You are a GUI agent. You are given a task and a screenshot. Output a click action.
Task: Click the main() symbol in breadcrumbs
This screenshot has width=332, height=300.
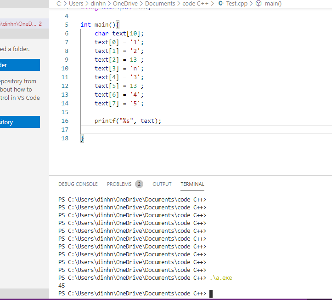point(273,4)
